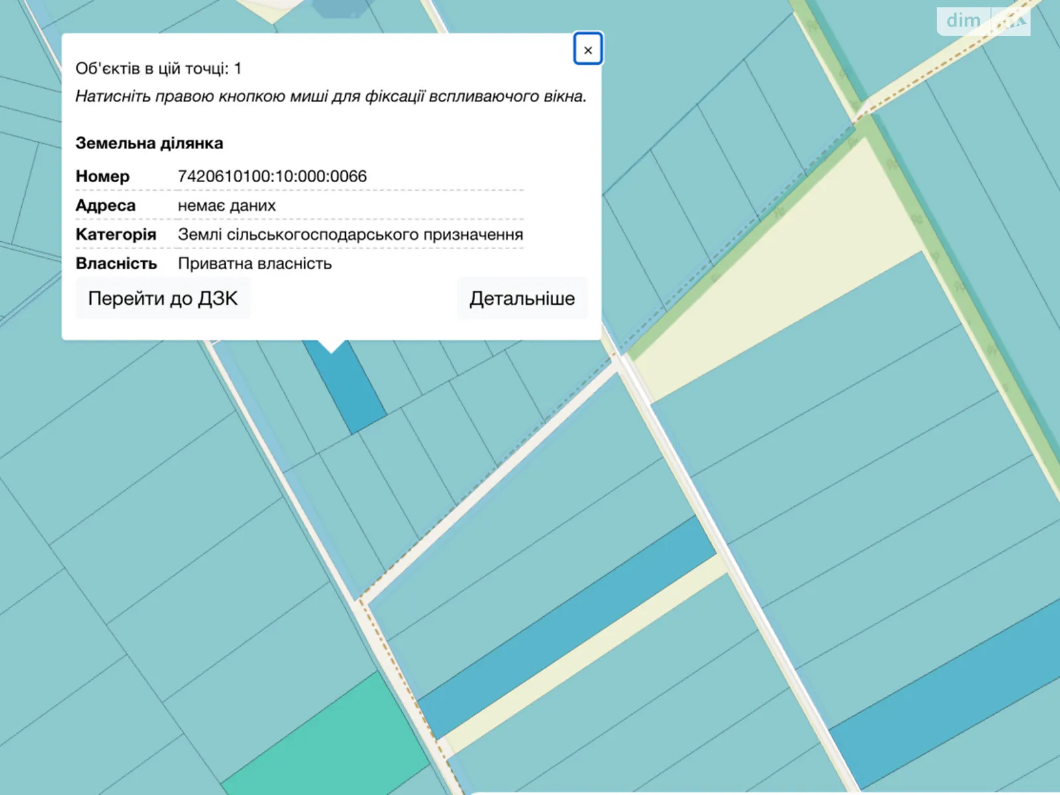Click the "Номер" field label

tap(103, 176)
